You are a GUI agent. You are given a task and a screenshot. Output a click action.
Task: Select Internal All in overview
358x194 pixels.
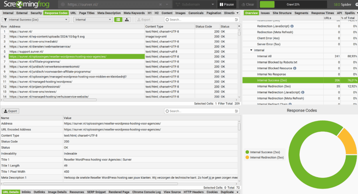[x=300, y=56]
